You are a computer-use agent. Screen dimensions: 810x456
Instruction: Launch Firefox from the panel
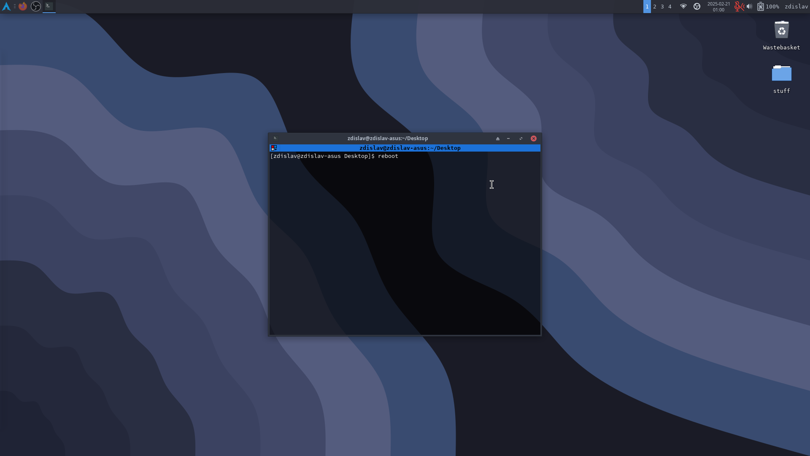(23, 6)
